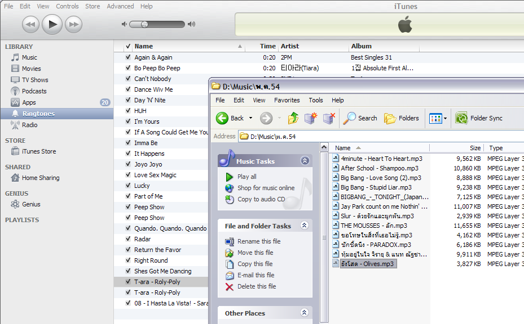The height and width of the screenshot is (324, 524).
Task: Click Shop for music online
Action: pyautogui.click(x=266, y=188)
